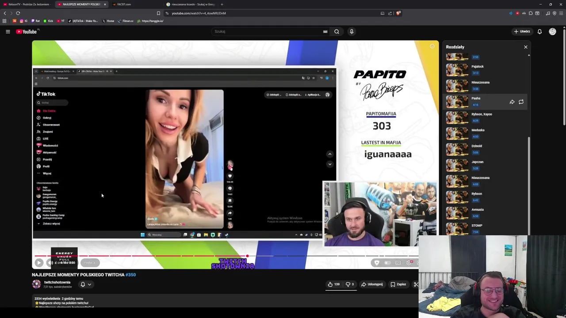Click the chapters panel scrollbar
566x318 pixels.
[528, 185]
